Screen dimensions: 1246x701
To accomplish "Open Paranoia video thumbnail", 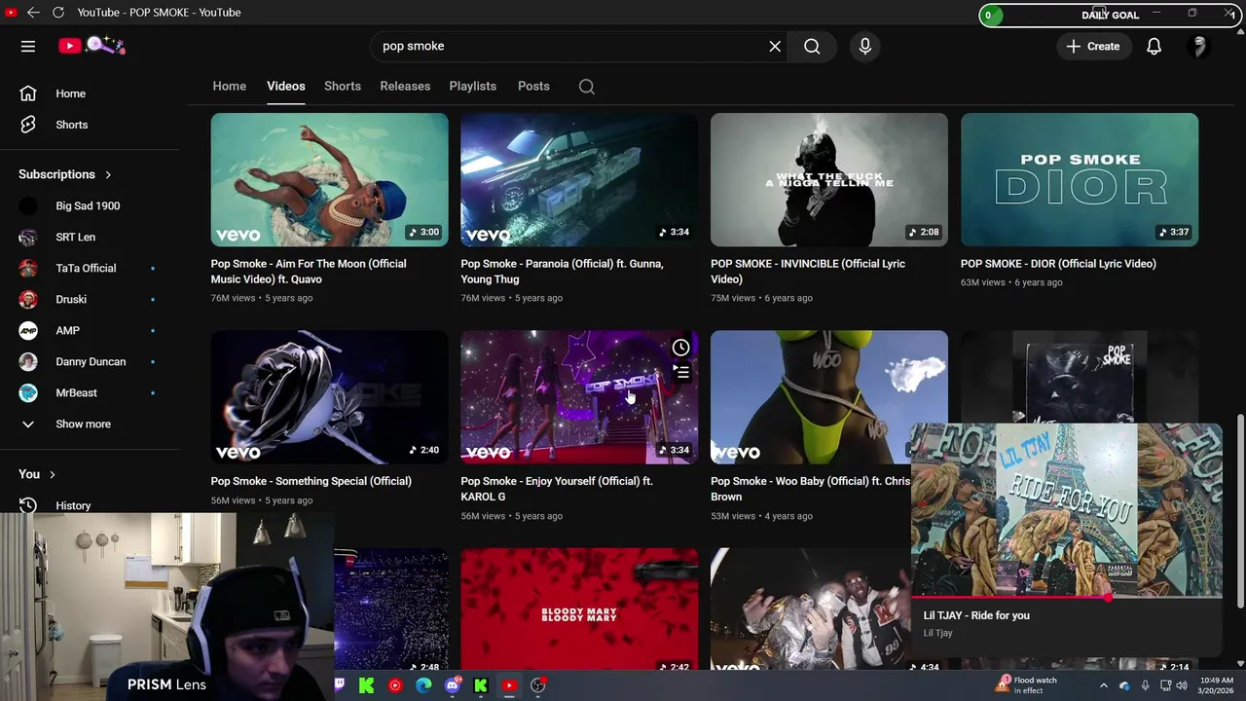I will coord(579,180).
